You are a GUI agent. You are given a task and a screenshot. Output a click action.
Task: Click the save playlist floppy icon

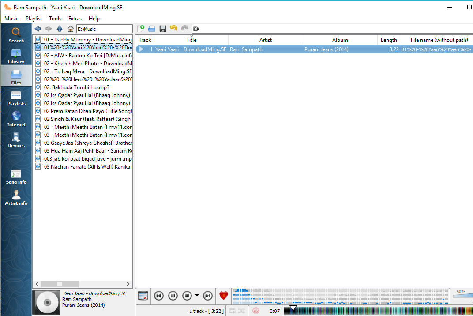(163, 29)
